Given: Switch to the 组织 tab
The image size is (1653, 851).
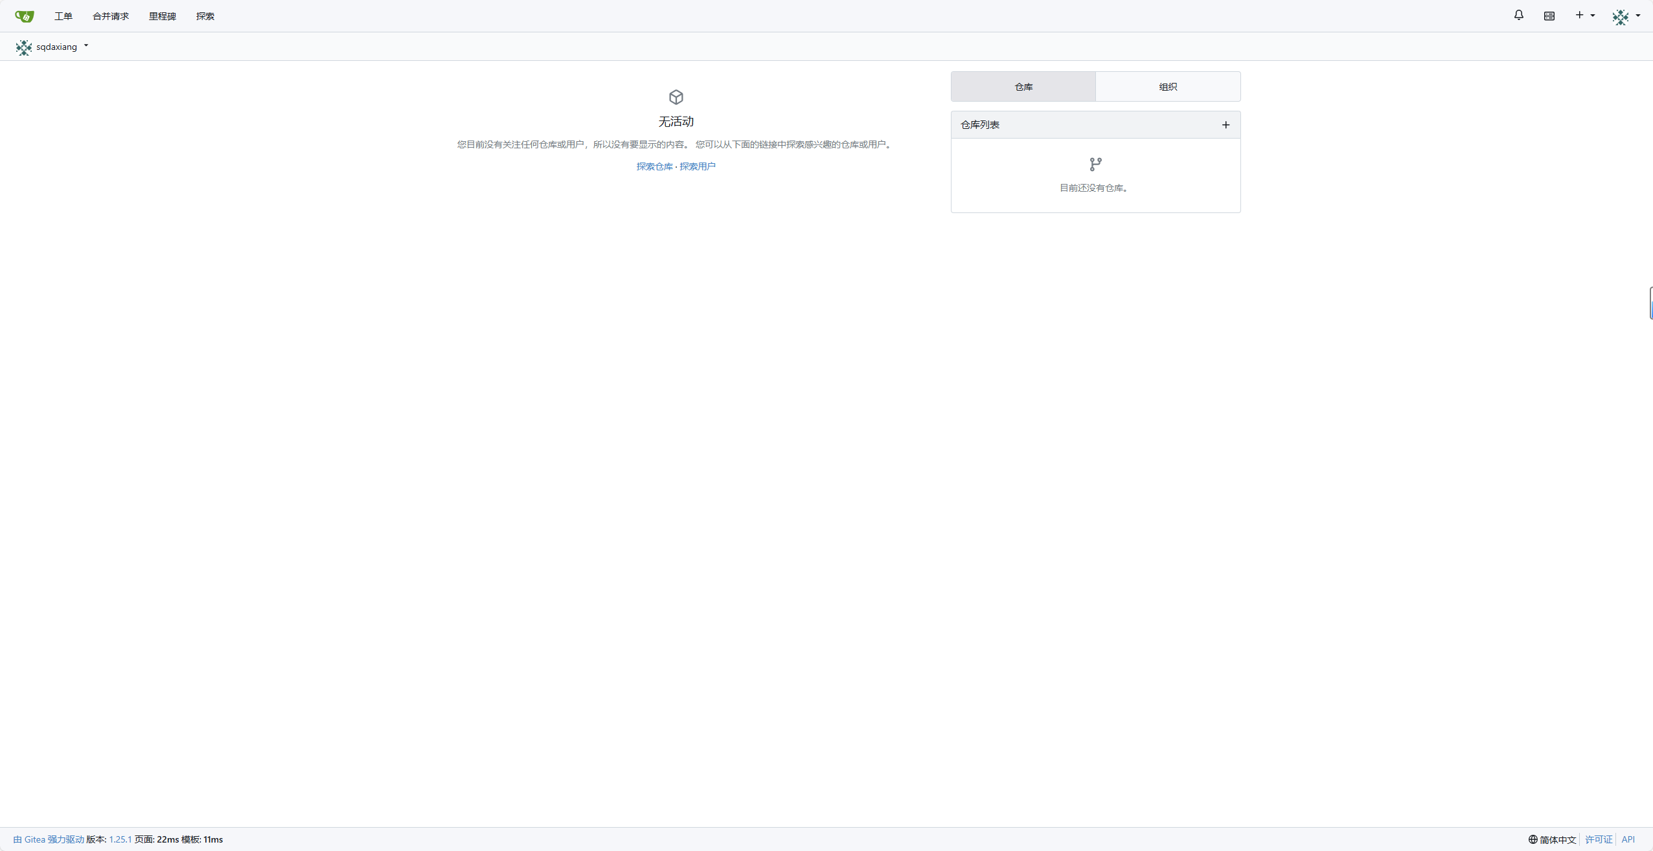Looking at the screenshot, I should [1167, 87].
